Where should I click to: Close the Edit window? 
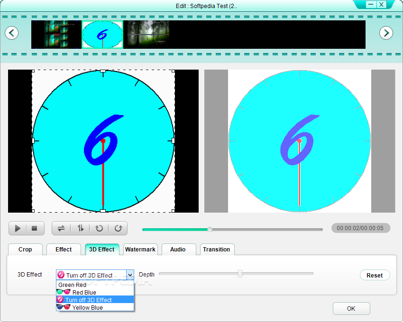381,4
